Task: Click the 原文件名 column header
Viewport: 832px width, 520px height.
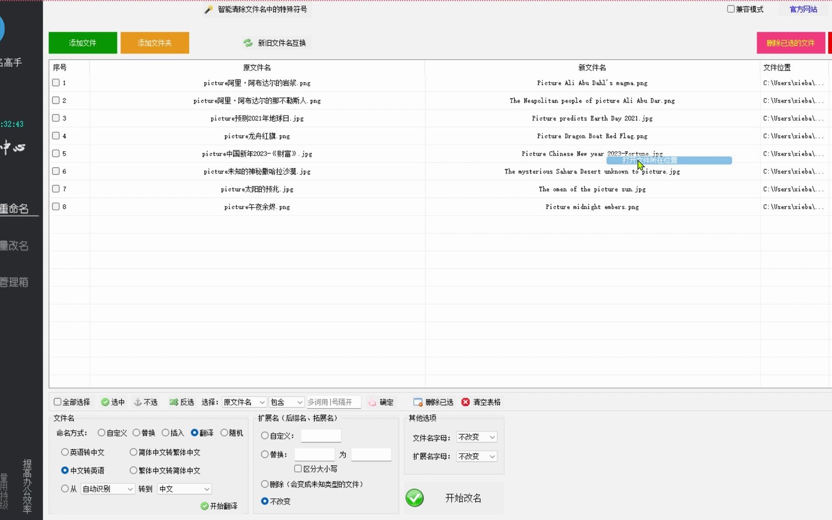Action: (257, 67)
